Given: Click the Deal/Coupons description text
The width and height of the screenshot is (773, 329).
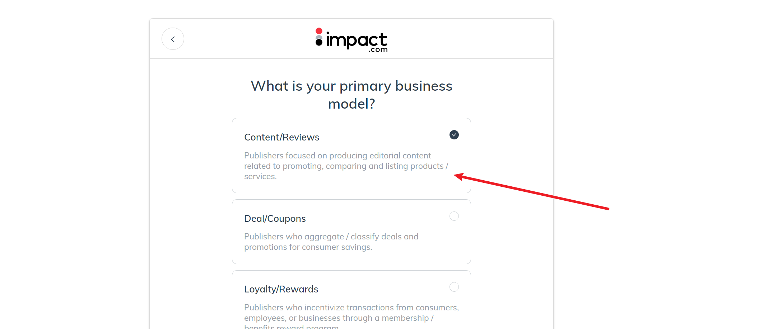Looking at the screenshot, I should tap(331, 242).
